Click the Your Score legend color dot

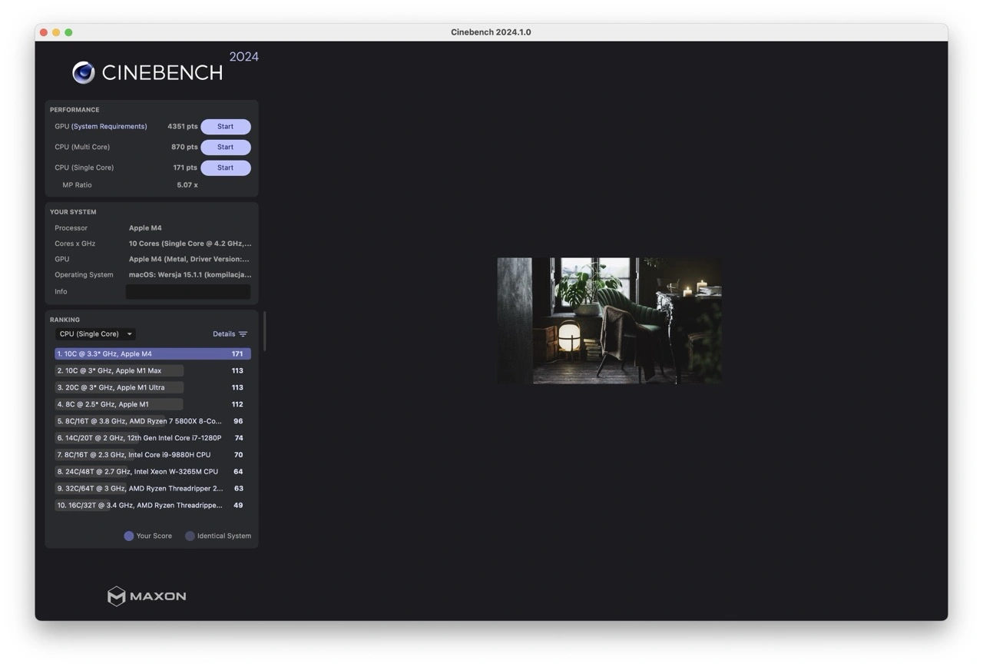129,536
